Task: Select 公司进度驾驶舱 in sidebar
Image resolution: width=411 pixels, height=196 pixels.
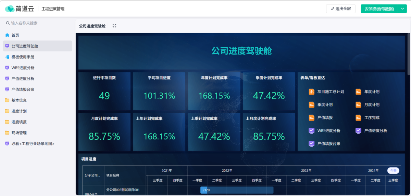Action: pyautogui.click(x=38, y=46)
